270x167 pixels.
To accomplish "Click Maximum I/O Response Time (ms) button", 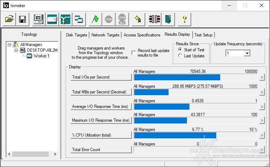I will point(101,120).
